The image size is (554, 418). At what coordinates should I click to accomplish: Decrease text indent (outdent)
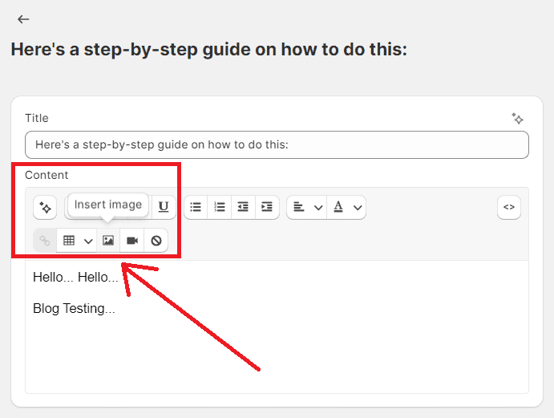point(243,207)
